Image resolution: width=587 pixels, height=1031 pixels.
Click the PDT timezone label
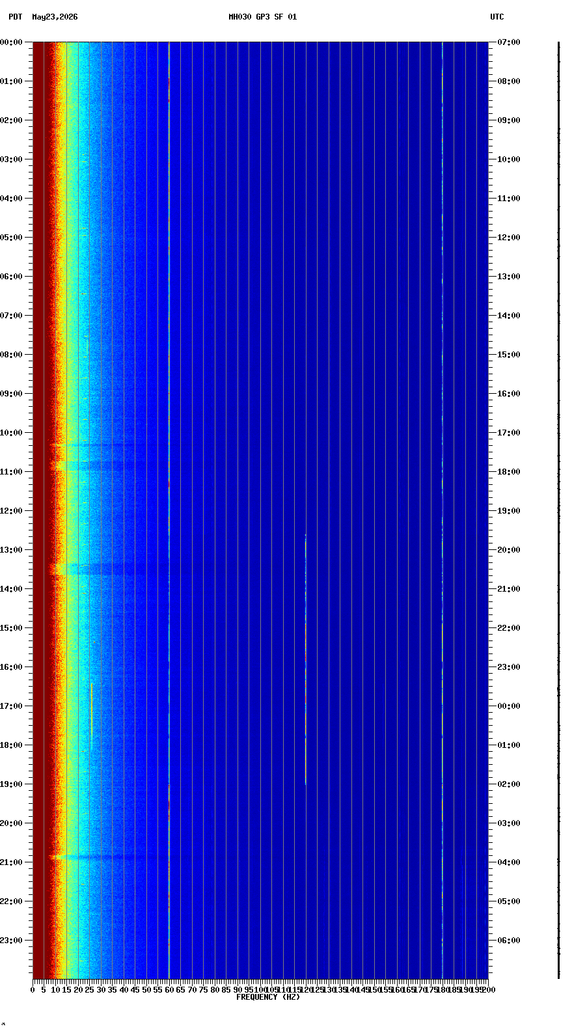(15, 17)
